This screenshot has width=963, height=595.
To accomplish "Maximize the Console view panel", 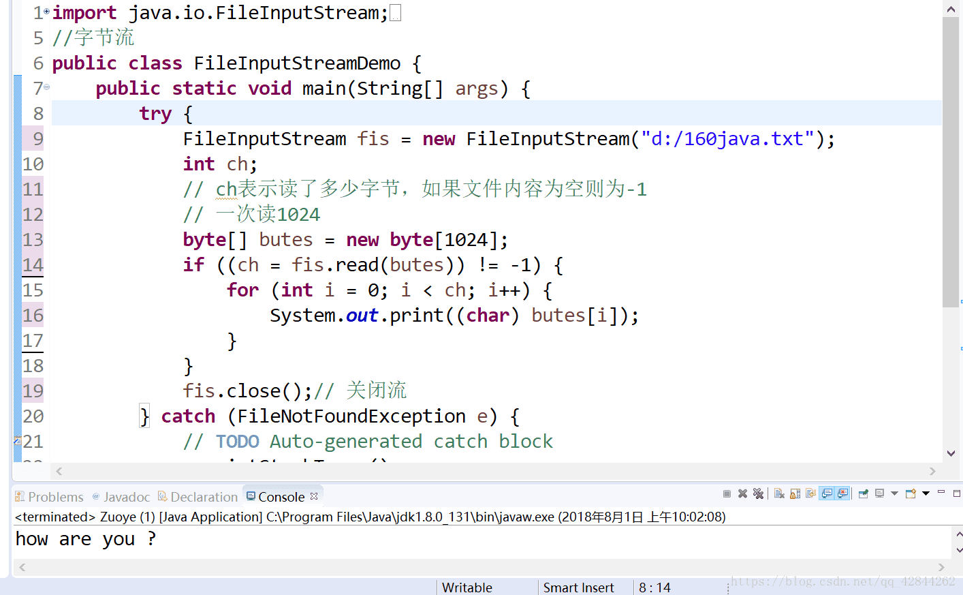I will point(957,493).
